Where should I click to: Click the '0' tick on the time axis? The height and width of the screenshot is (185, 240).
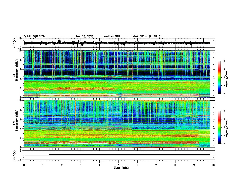(x=24, y=165)
